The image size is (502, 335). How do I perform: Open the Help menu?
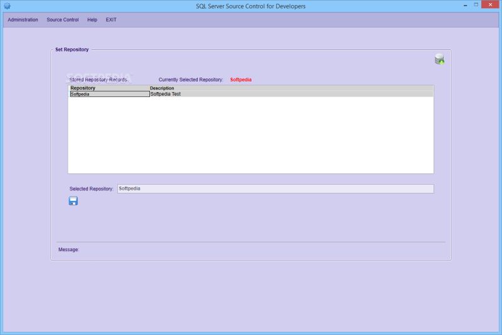[92, 20]
